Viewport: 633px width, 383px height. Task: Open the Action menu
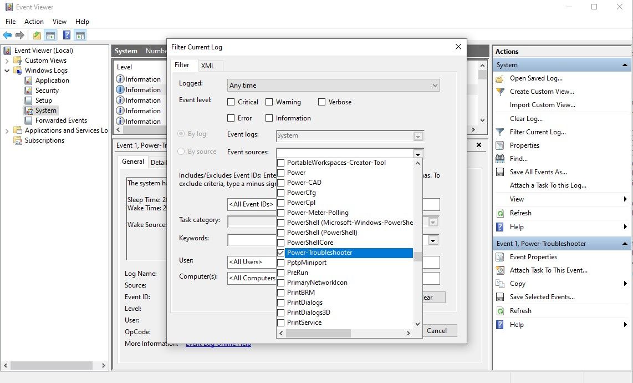click(34, 22)
